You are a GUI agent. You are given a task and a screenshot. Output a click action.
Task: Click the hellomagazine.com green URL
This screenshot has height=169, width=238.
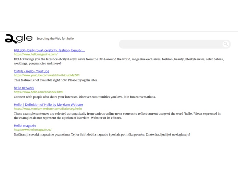(36, 54)
